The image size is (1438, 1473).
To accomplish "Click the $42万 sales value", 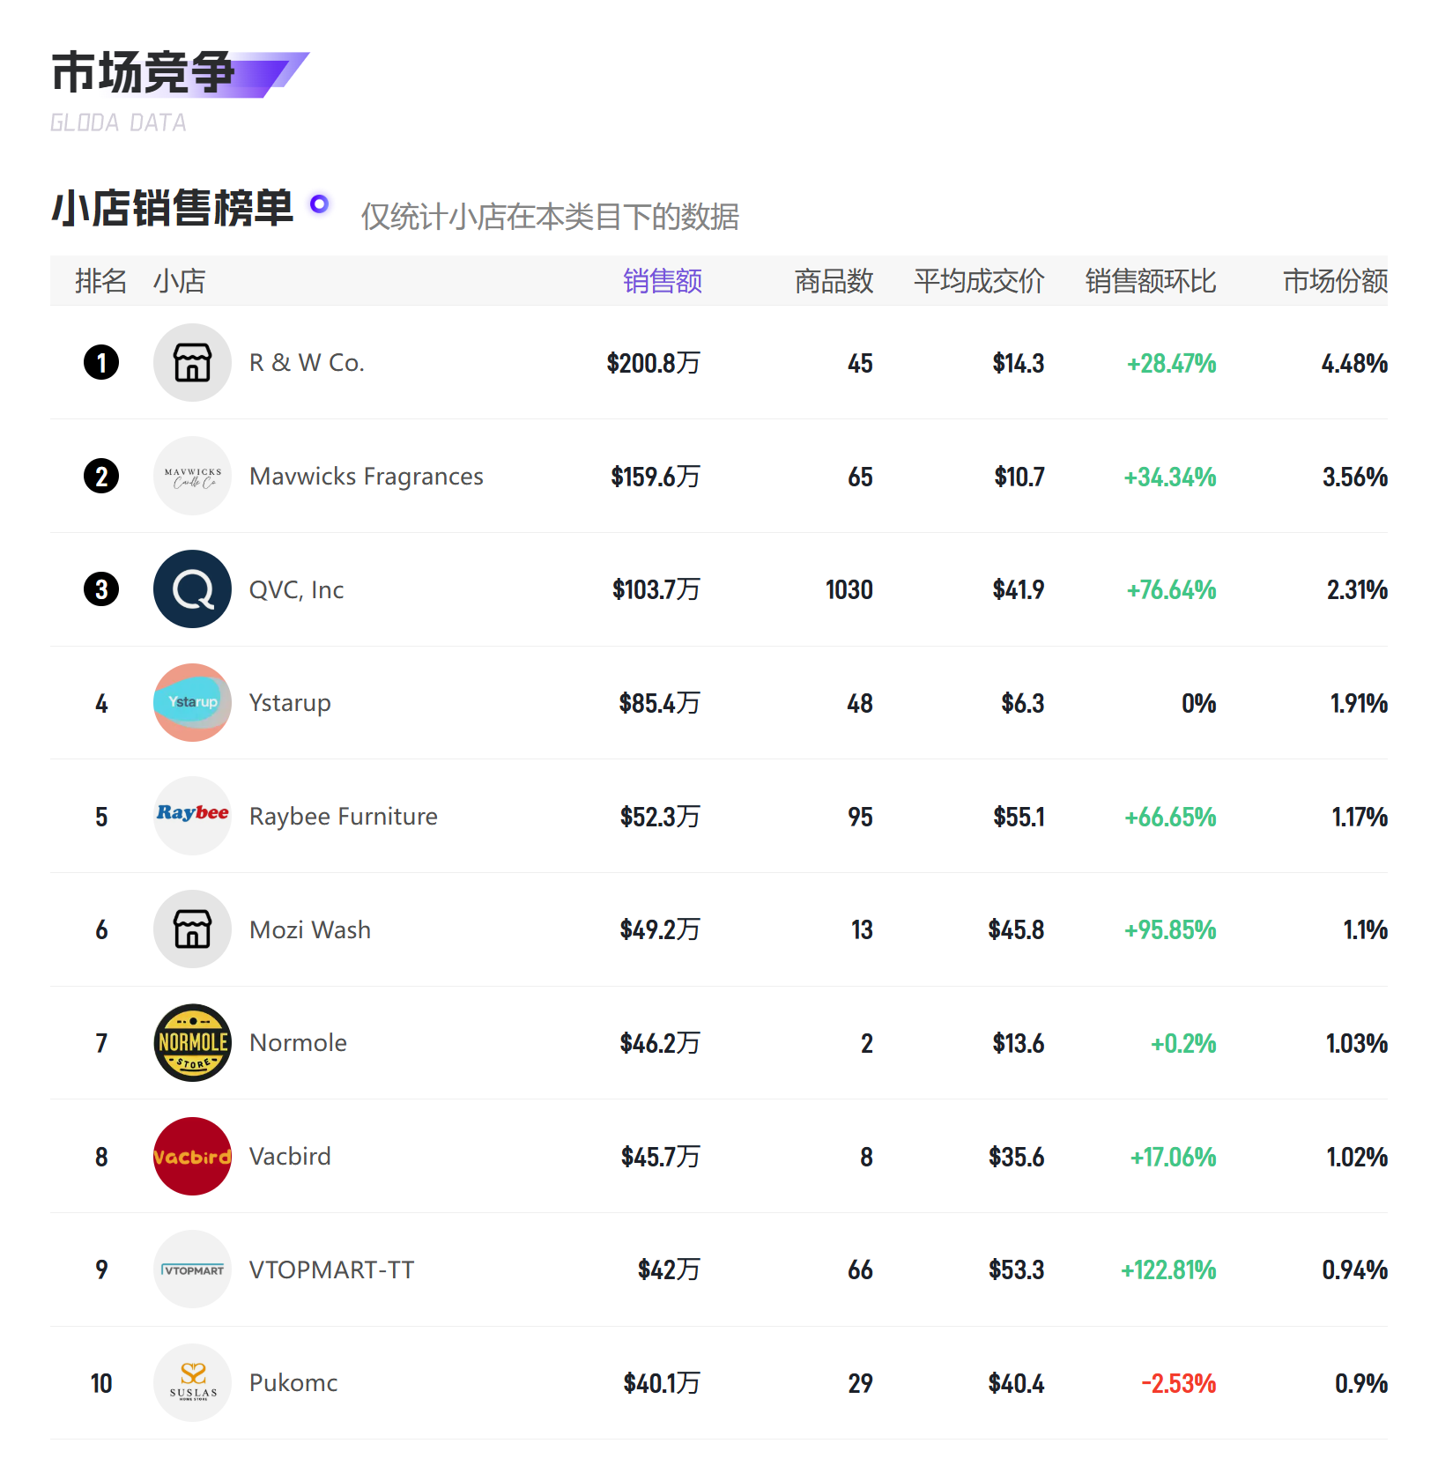I will pos(669,1269).
